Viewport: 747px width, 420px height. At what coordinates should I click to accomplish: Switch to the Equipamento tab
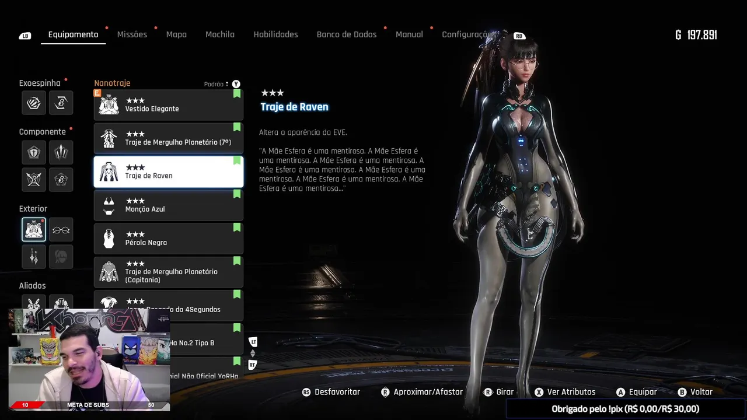73,34
